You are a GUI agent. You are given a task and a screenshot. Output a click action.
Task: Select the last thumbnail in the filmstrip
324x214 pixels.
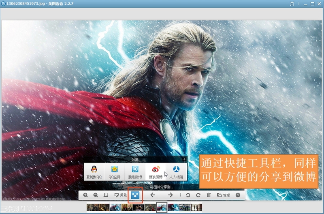click(196, 207)
